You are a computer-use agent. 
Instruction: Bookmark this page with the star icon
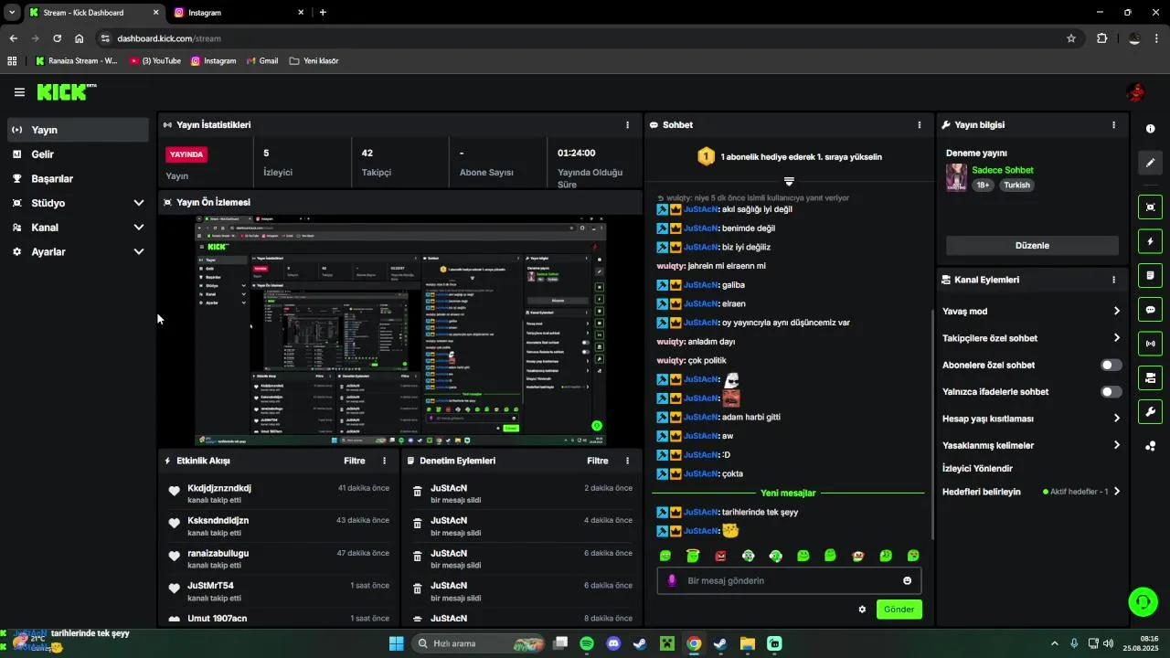(x=1071, y=38)
